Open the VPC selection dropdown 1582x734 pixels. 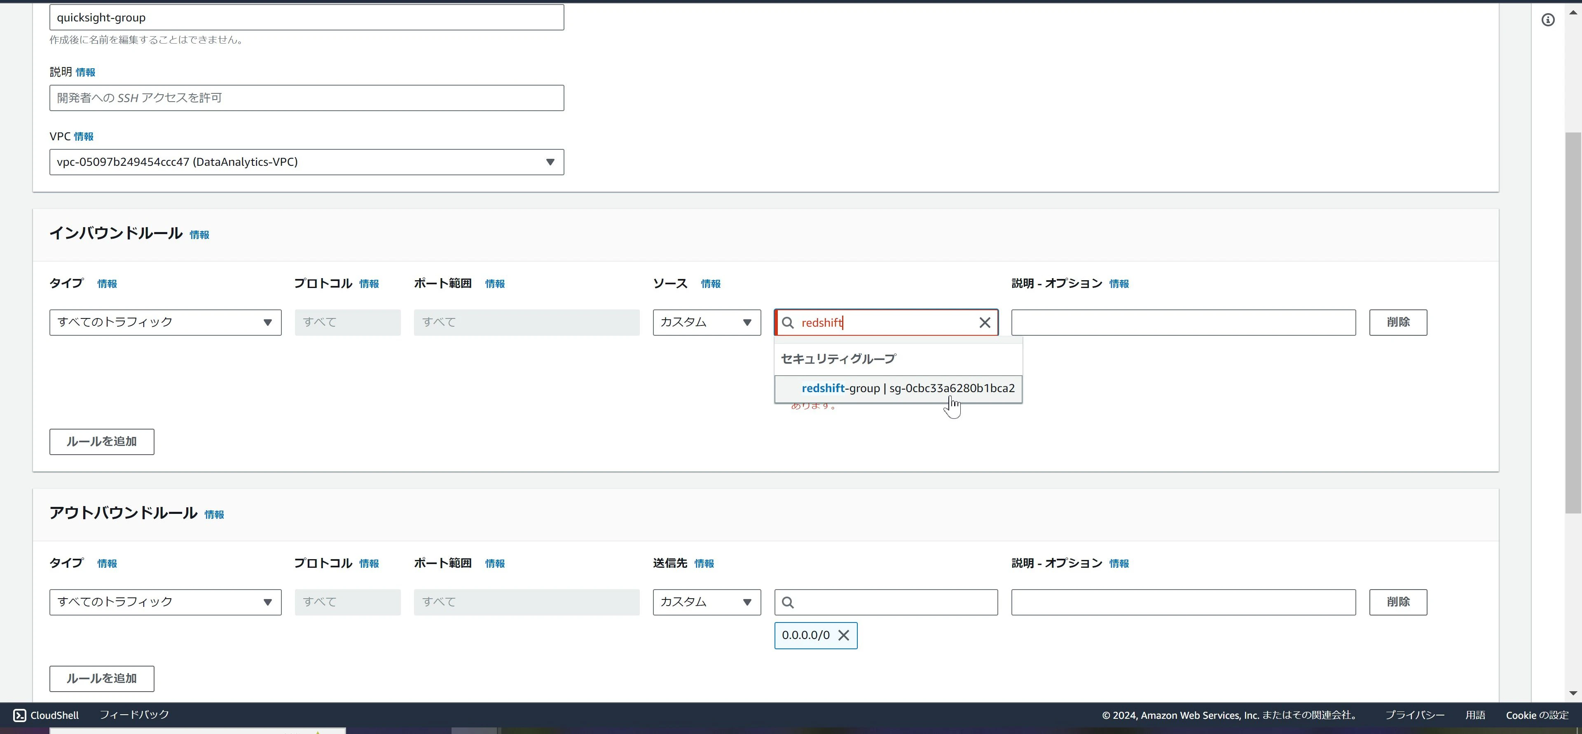(307, 162)
